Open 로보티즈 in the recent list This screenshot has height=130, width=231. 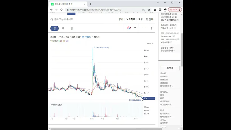[164, 77]
